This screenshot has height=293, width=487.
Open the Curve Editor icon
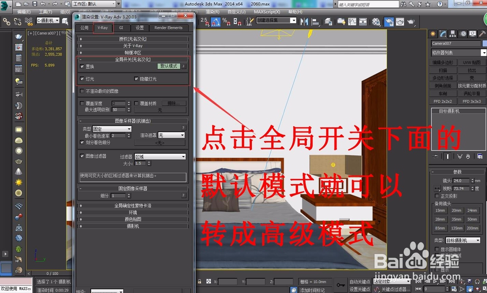(x=352, y=21)
